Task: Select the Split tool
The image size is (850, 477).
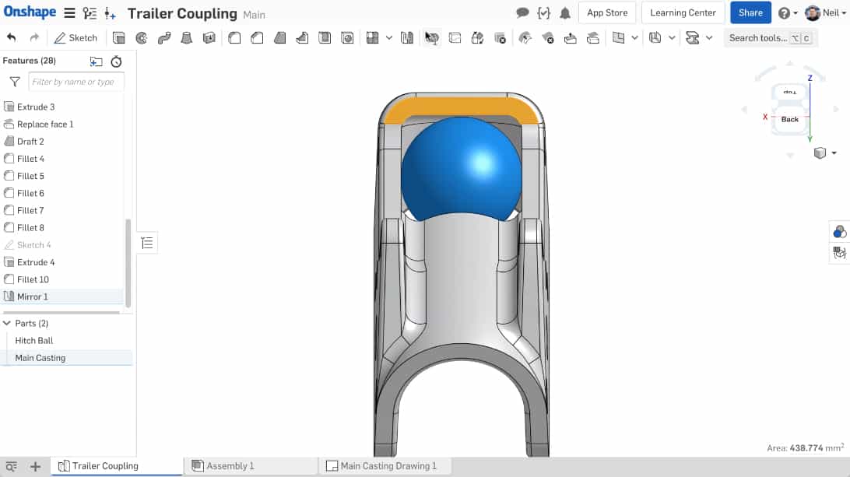Action: coord(455,38)
